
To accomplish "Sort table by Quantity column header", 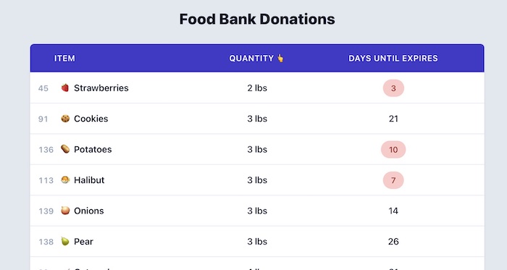I will click(256, 58).
